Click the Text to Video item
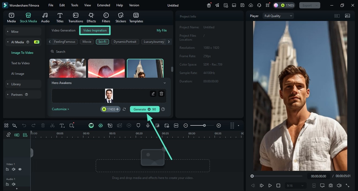358x191 pixels. coord(20,63)
